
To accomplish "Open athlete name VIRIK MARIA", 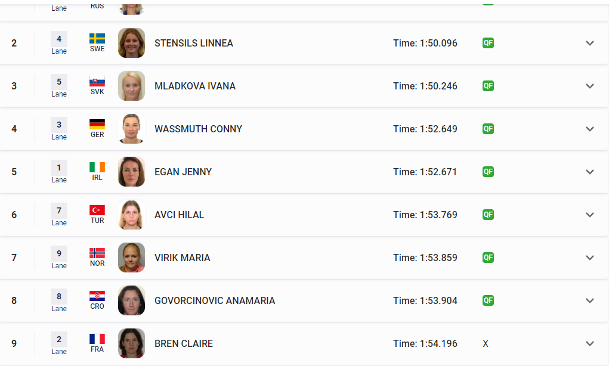I will pos(182,258).
